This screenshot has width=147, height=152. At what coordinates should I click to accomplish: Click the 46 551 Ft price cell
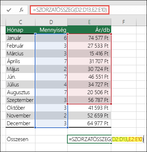(x=89, y=77)
